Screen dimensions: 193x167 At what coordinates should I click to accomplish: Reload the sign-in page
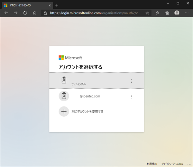tap(25, 13)
